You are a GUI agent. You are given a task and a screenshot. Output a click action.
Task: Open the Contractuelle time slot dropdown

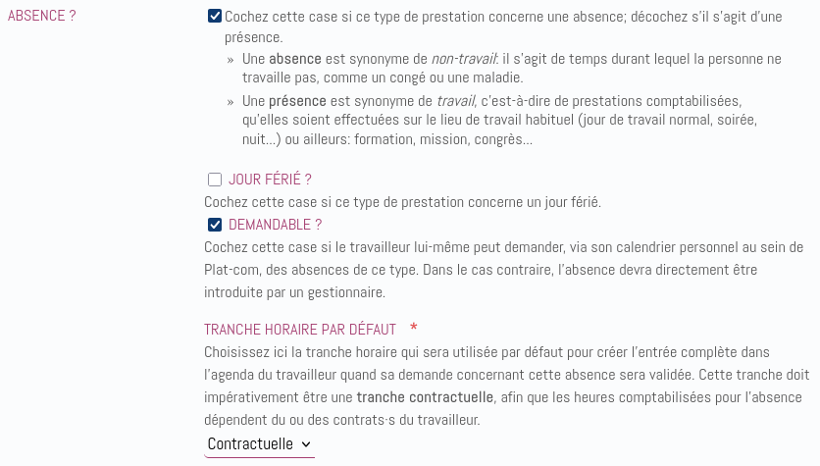pos(259,444)
